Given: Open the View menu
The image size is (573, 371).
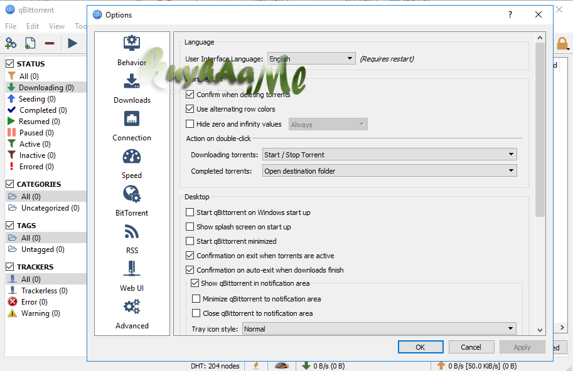Looking at the screenshot, I should point(56,26).
